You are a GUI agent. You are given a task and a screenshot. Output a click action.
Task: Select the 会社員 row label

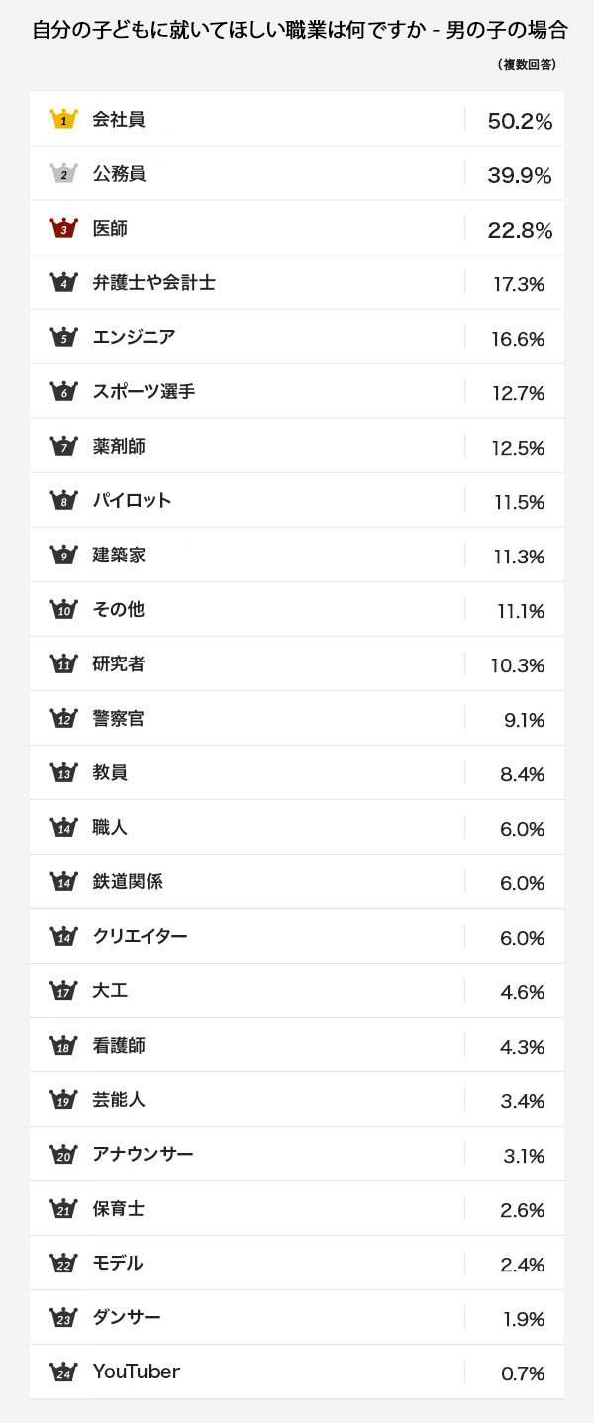[x=119, y=119]
